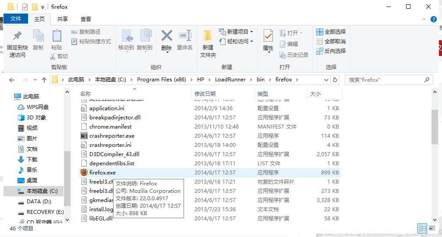The image size is (442, 237).
Task: Click the Rename (重命名) icon
Action: click(185, 36)
